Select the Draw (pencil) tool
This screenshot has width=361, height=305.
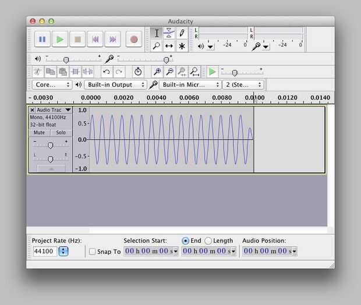(182, 33)
